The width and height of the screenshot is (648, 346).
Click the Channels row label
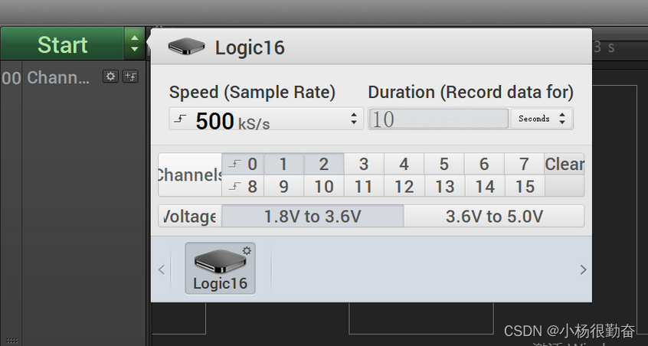(x=190, y=175)
